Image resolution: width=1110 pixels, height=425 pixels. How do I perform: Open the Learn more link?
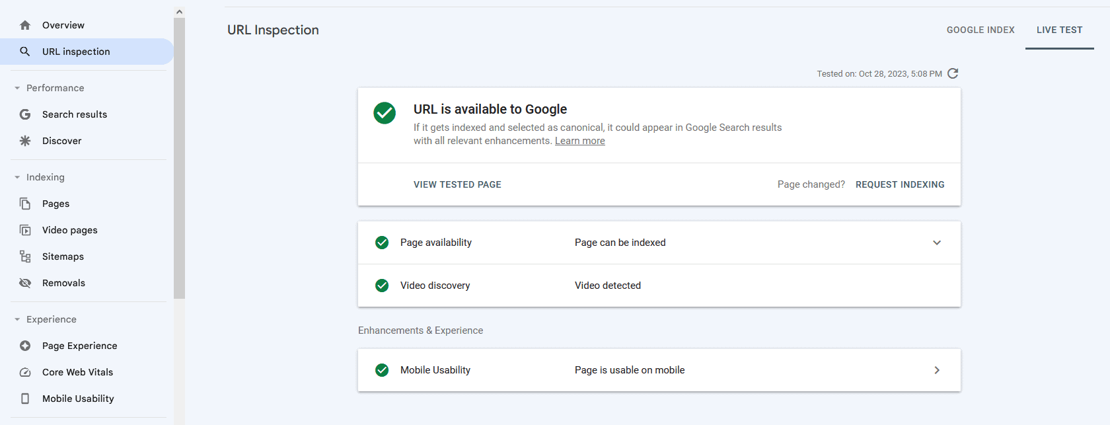pos(579,141)
